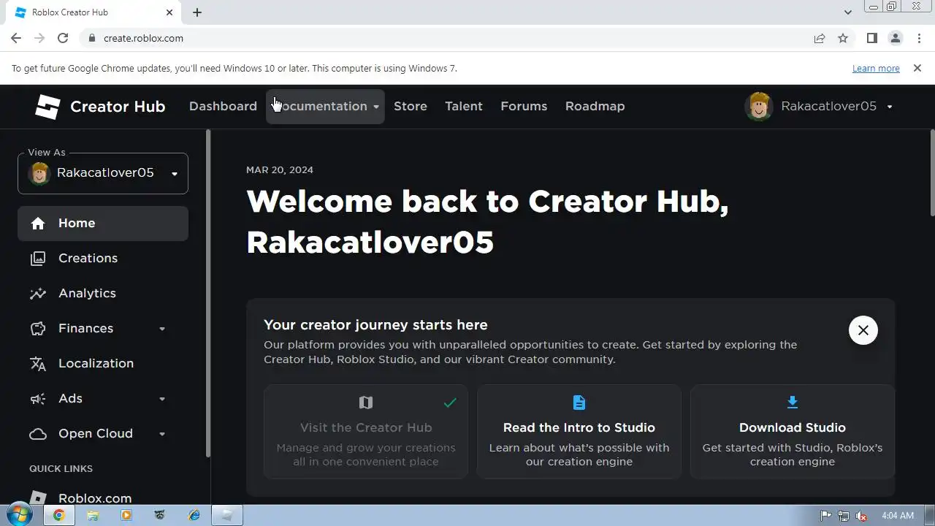Open Chrome profile icon

pos(895,38)
